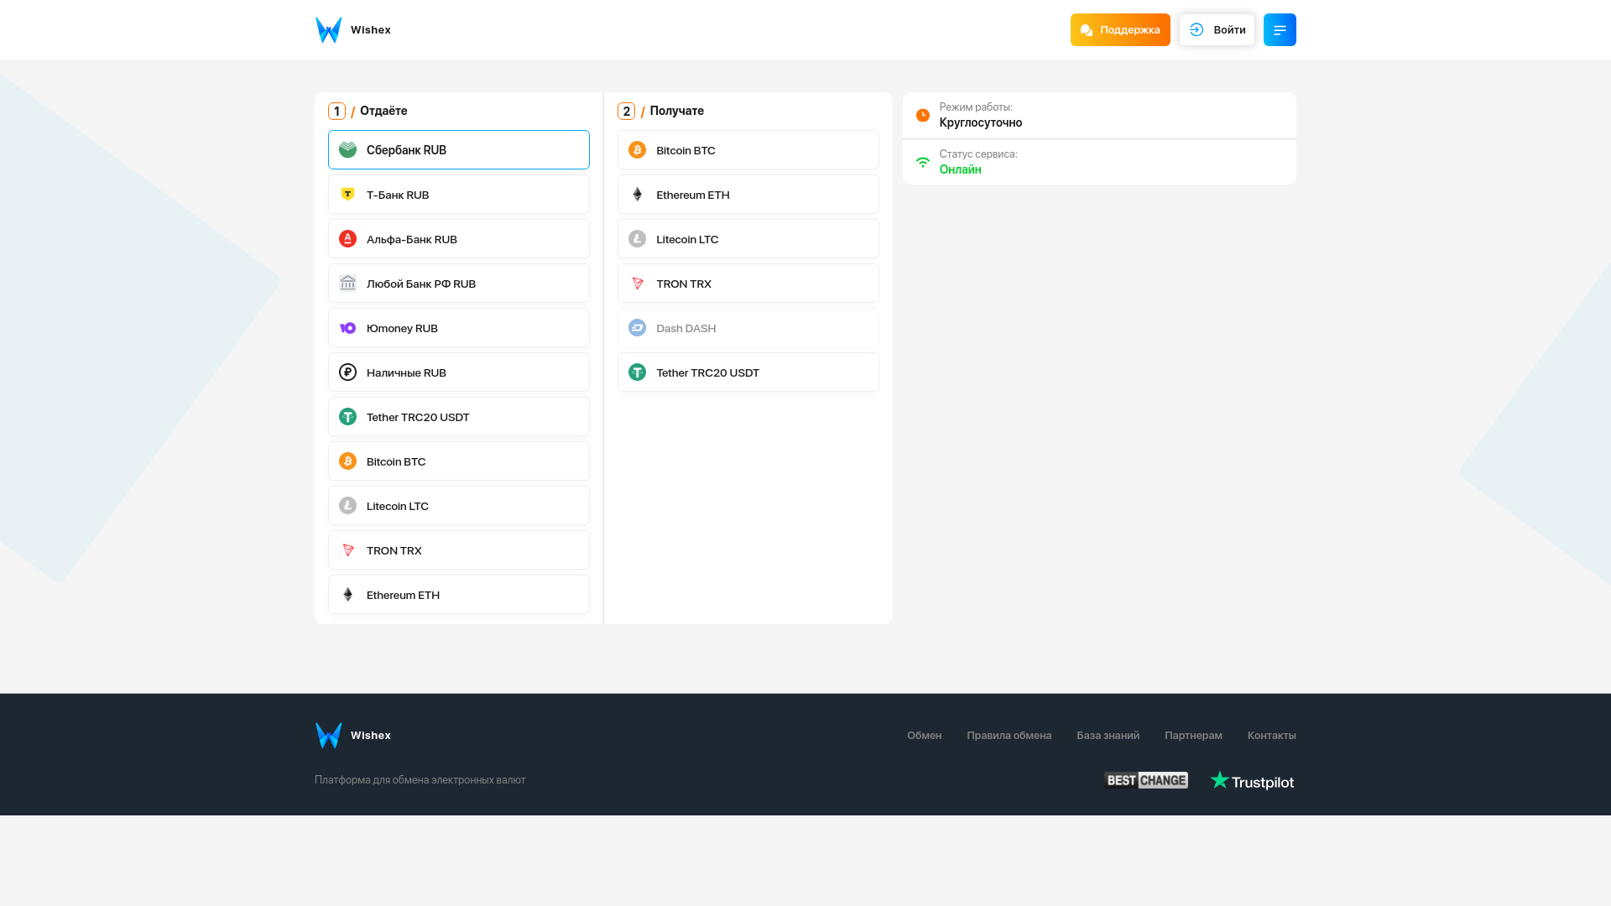Choose Dash DASH under Получаете
The height and width of the screenshot is (906, 1611).
(x=748, y=328)
